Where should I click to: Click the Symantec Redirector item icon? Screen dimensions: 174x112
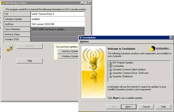[110, 76]
